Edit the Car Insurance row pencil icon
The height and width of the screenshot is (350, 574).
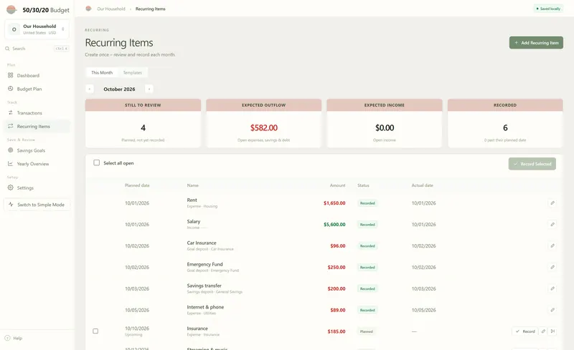click(x=552, y=246)
